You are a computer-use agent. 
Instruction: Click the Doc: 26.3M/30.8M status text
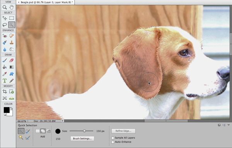(44, 121)
